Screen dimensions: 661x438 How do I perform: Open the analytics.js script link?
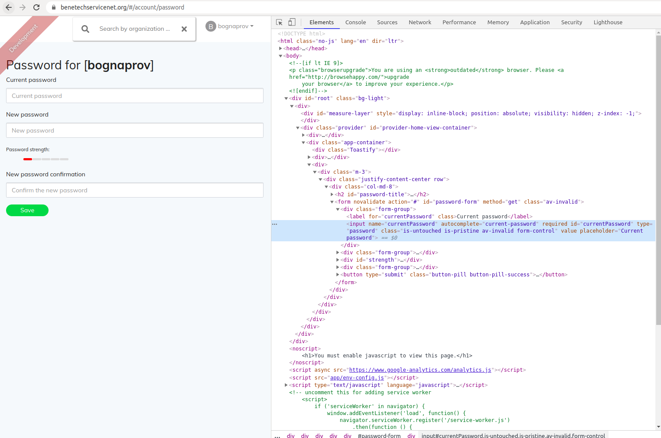coord(420,370)
